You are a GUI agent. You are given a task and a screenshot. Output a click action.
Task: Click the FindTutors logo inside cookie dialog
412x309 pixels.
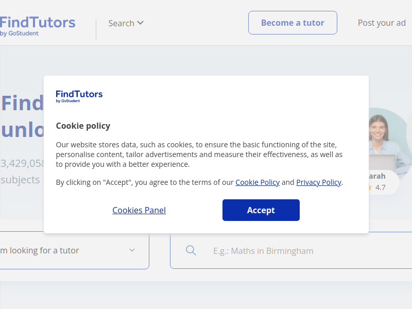(x=79, y=96)
